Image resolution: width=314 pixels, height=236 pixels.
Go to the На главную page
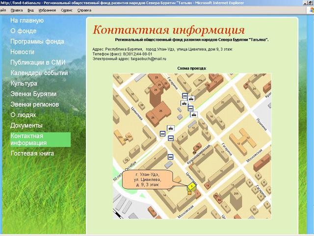[x=27, y=21]
